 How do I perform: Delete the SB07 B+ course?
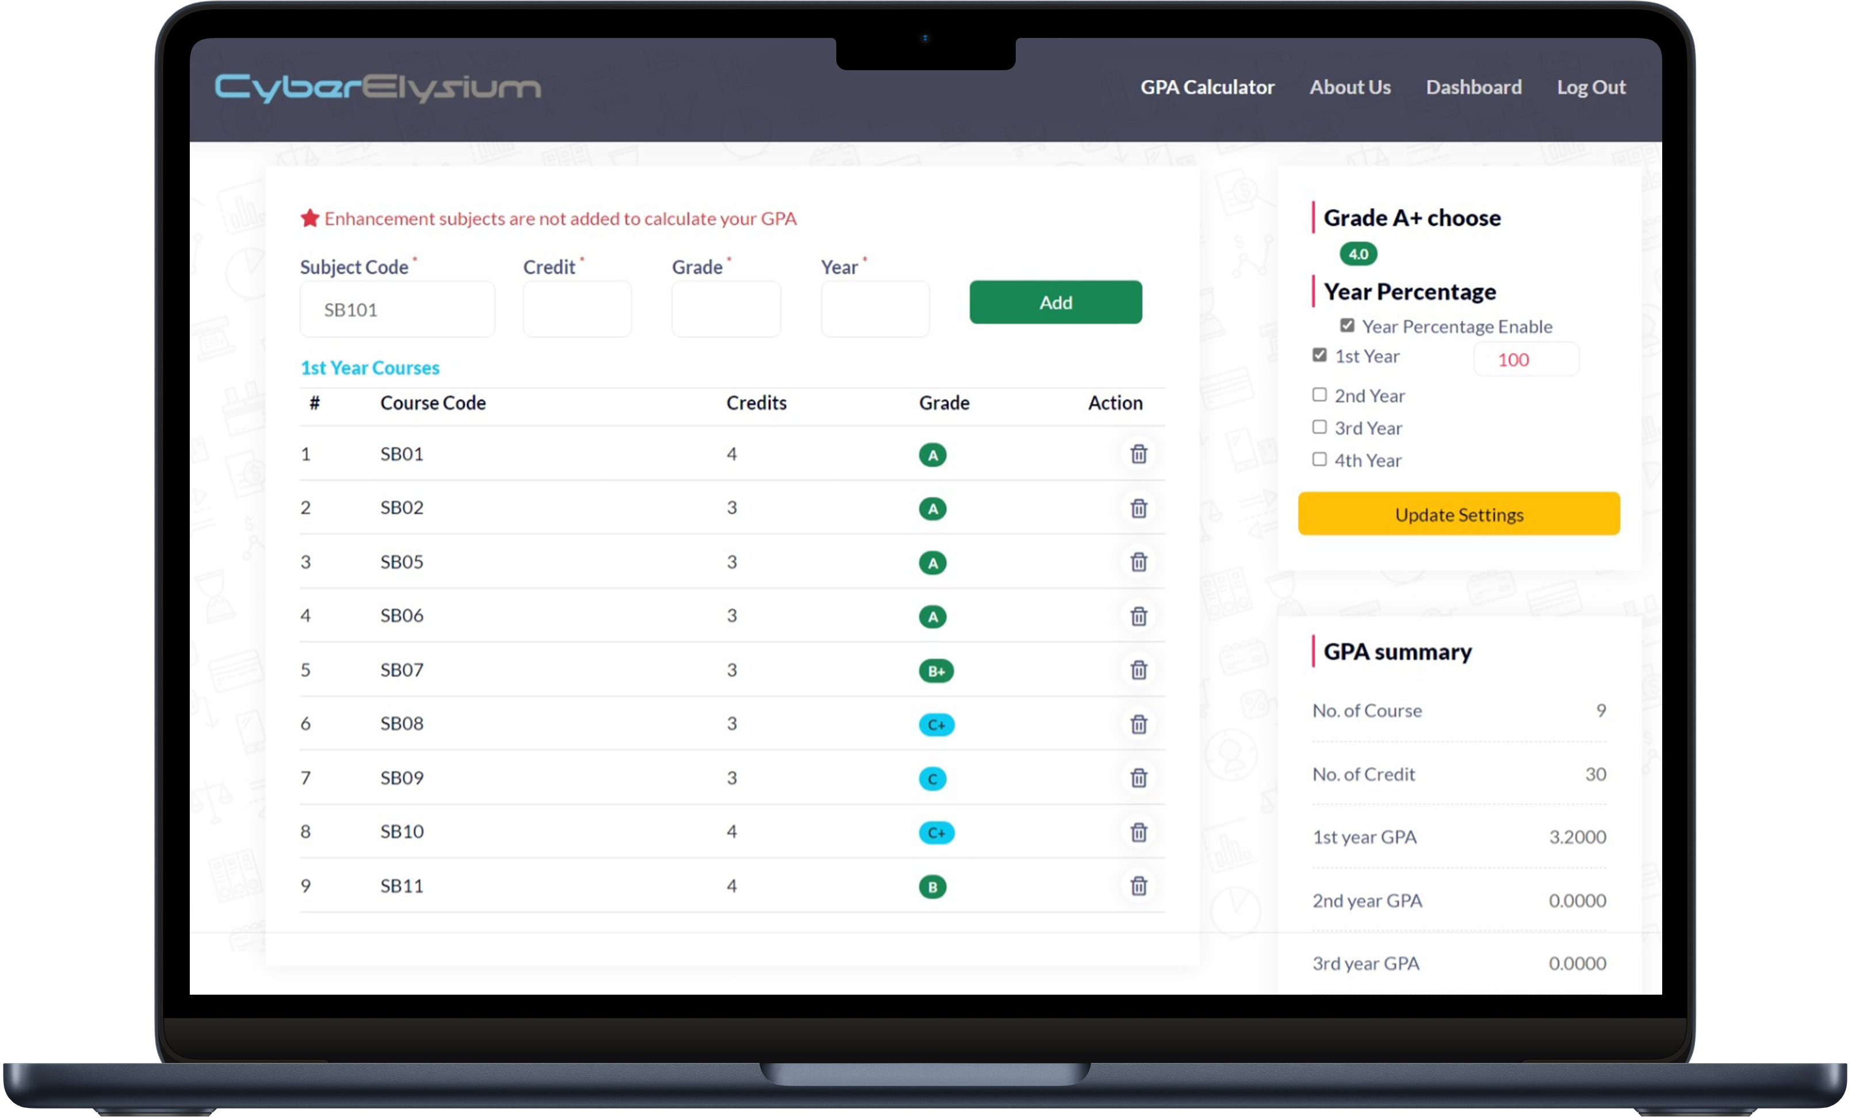(x=1139, y=669)
